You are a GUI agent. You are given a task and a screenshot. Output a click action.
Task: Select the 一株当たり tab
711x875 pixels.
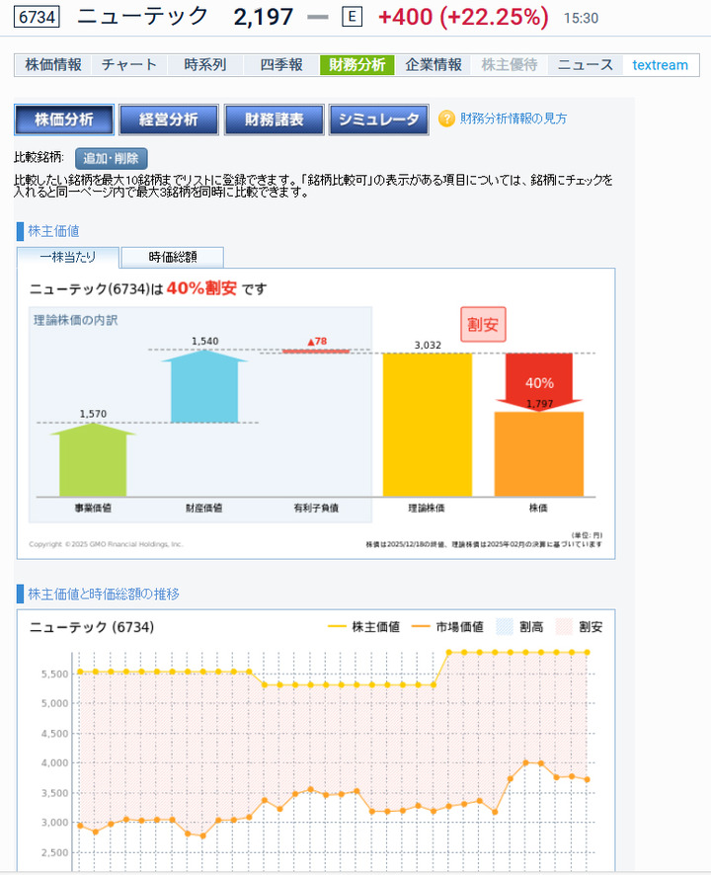pyautogui.click(x=68, y=257)
